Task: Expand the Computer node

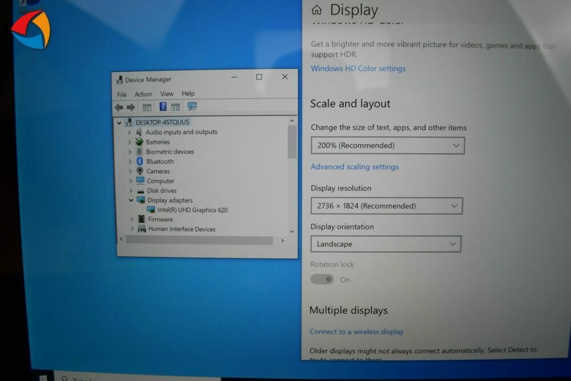Action: pos(131,181)
